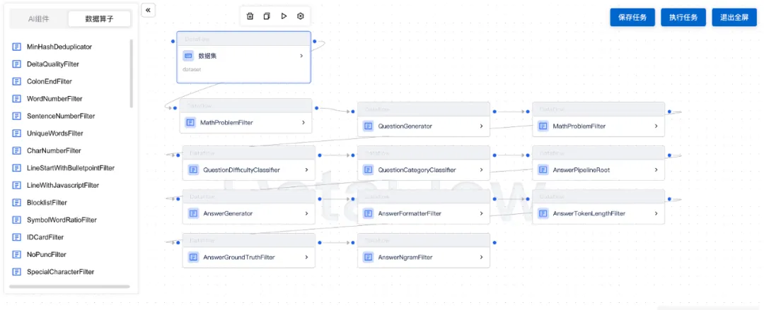Expand the QuestionGenerator node arrow
The image size is (764, 310).
pyautogui.click(x=481, y=126)
